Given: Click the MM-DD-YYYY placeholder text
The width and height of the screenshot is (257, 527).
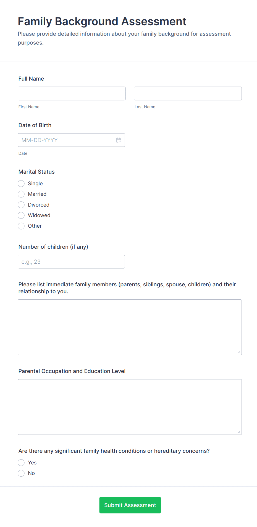Looking at the screenshot, I should (39, 140).
